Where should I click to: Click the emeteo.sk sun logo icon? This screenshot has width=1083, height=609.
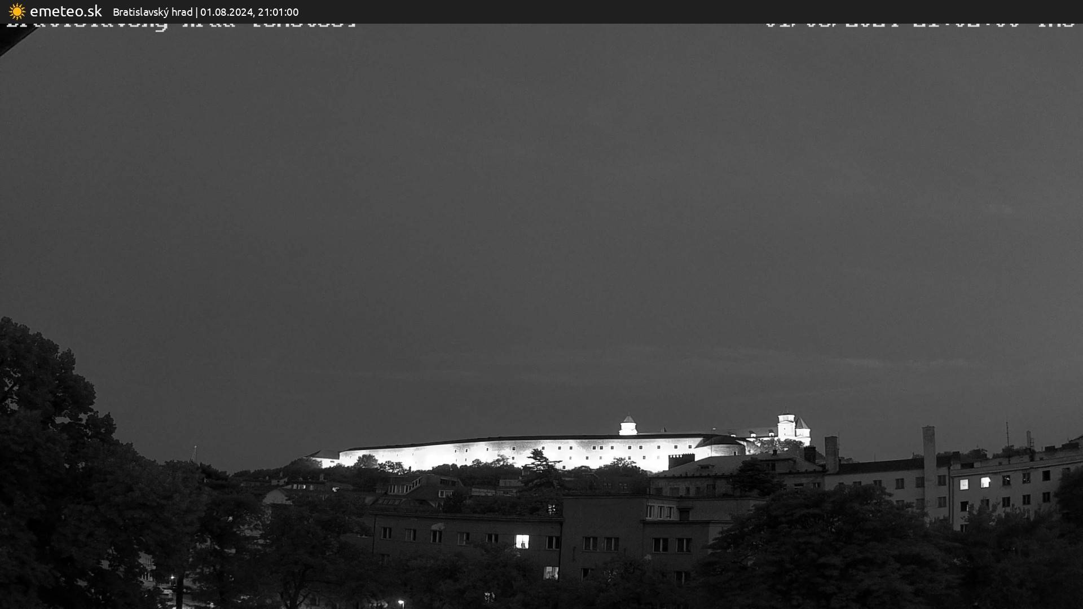[x=17, y=11]
